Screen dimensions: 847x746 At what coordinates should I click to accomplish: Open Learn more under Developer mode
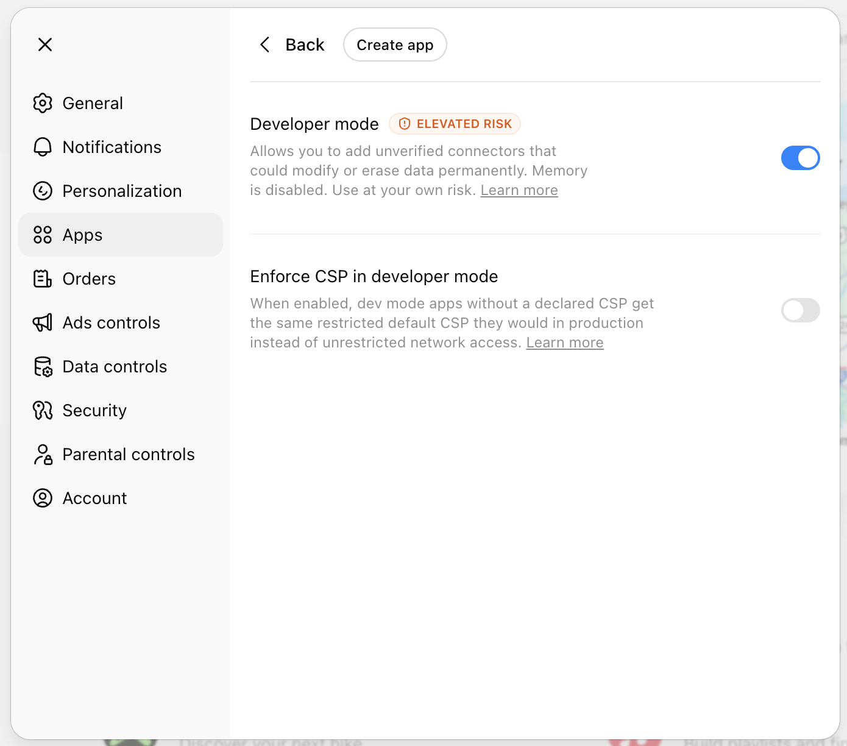click(x=519, y=190)
